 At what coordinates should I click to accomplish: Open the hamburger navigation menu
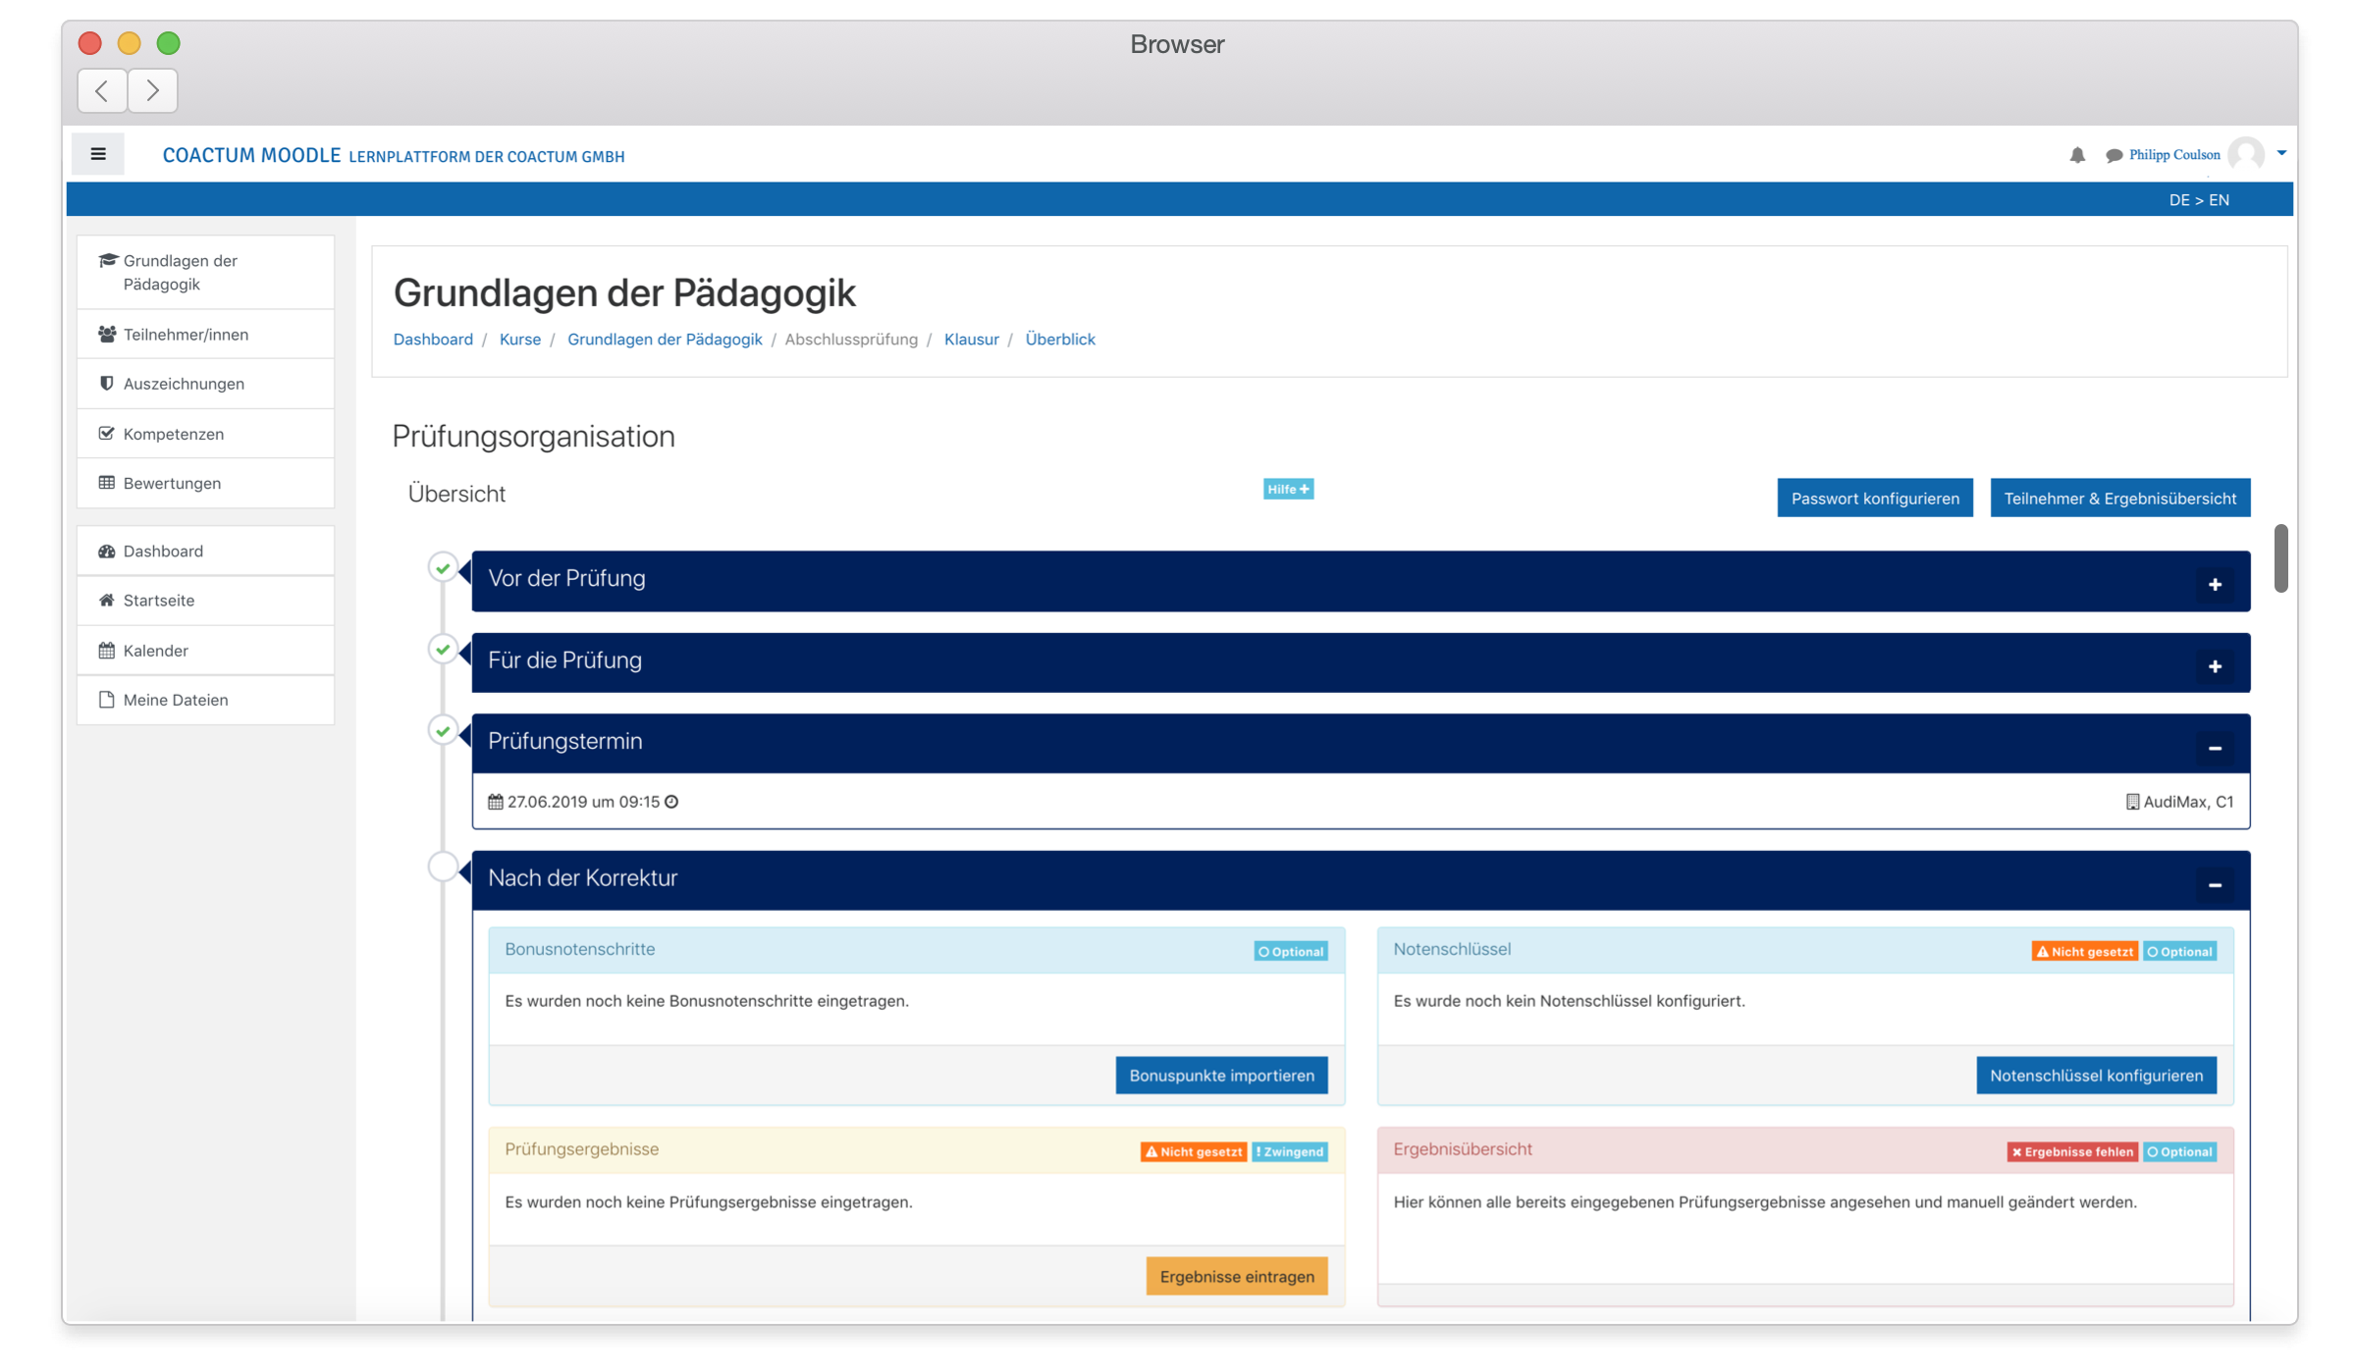click(x=97, y=154)
